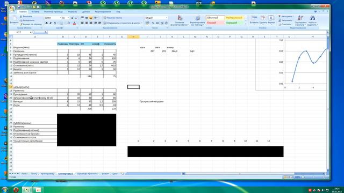Click the Borders icon in Font group
The height and width of the screenshot is (193, 344).
click(x=61, y=23)
